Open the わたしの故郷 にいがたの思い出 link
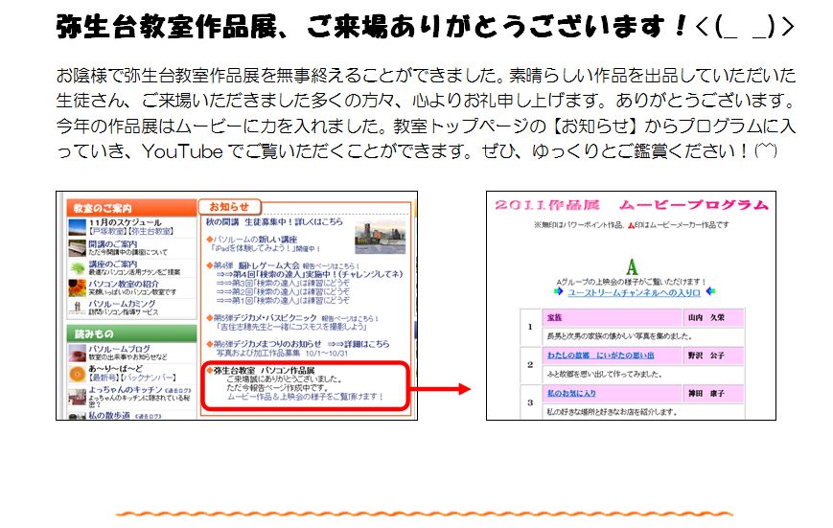The image size is (833, 528). point(600,356)
